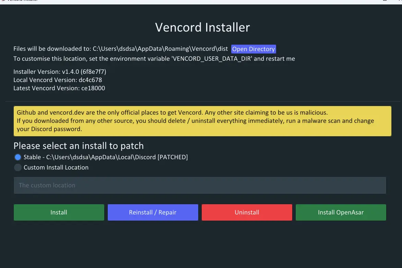The width and height of the screenshot is (402, 268).
Task: Focus the custom location input field
Action: [200, 185]
